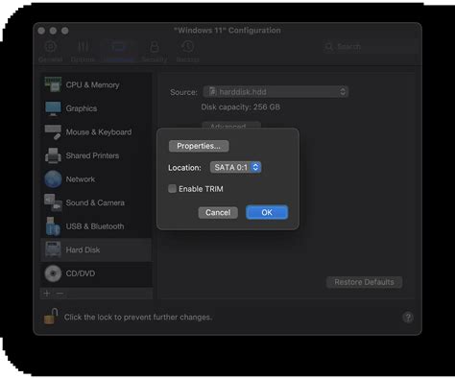455x379 pixels.
Task: Confirm dialog with OK
Action: (267, 212)
